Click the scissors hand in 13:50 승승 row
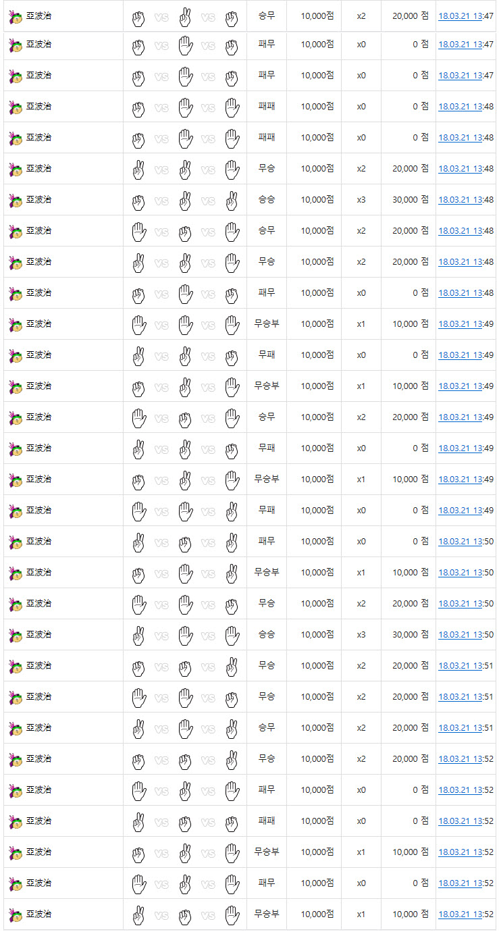Image resolution: width=499 pixels, height=932 pixels. 138,636
